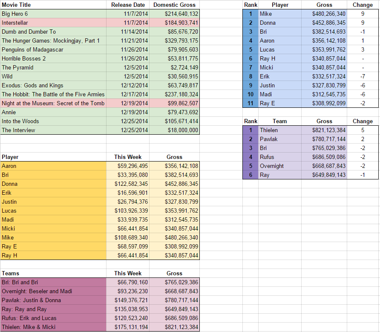Click Aaron in the blue player ranking
380x332 pixels.
pos(279,41)
